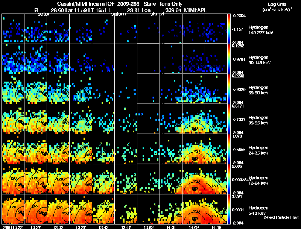Click the Hydrogen 24-35 keV row label

click(x=258, y=150)
